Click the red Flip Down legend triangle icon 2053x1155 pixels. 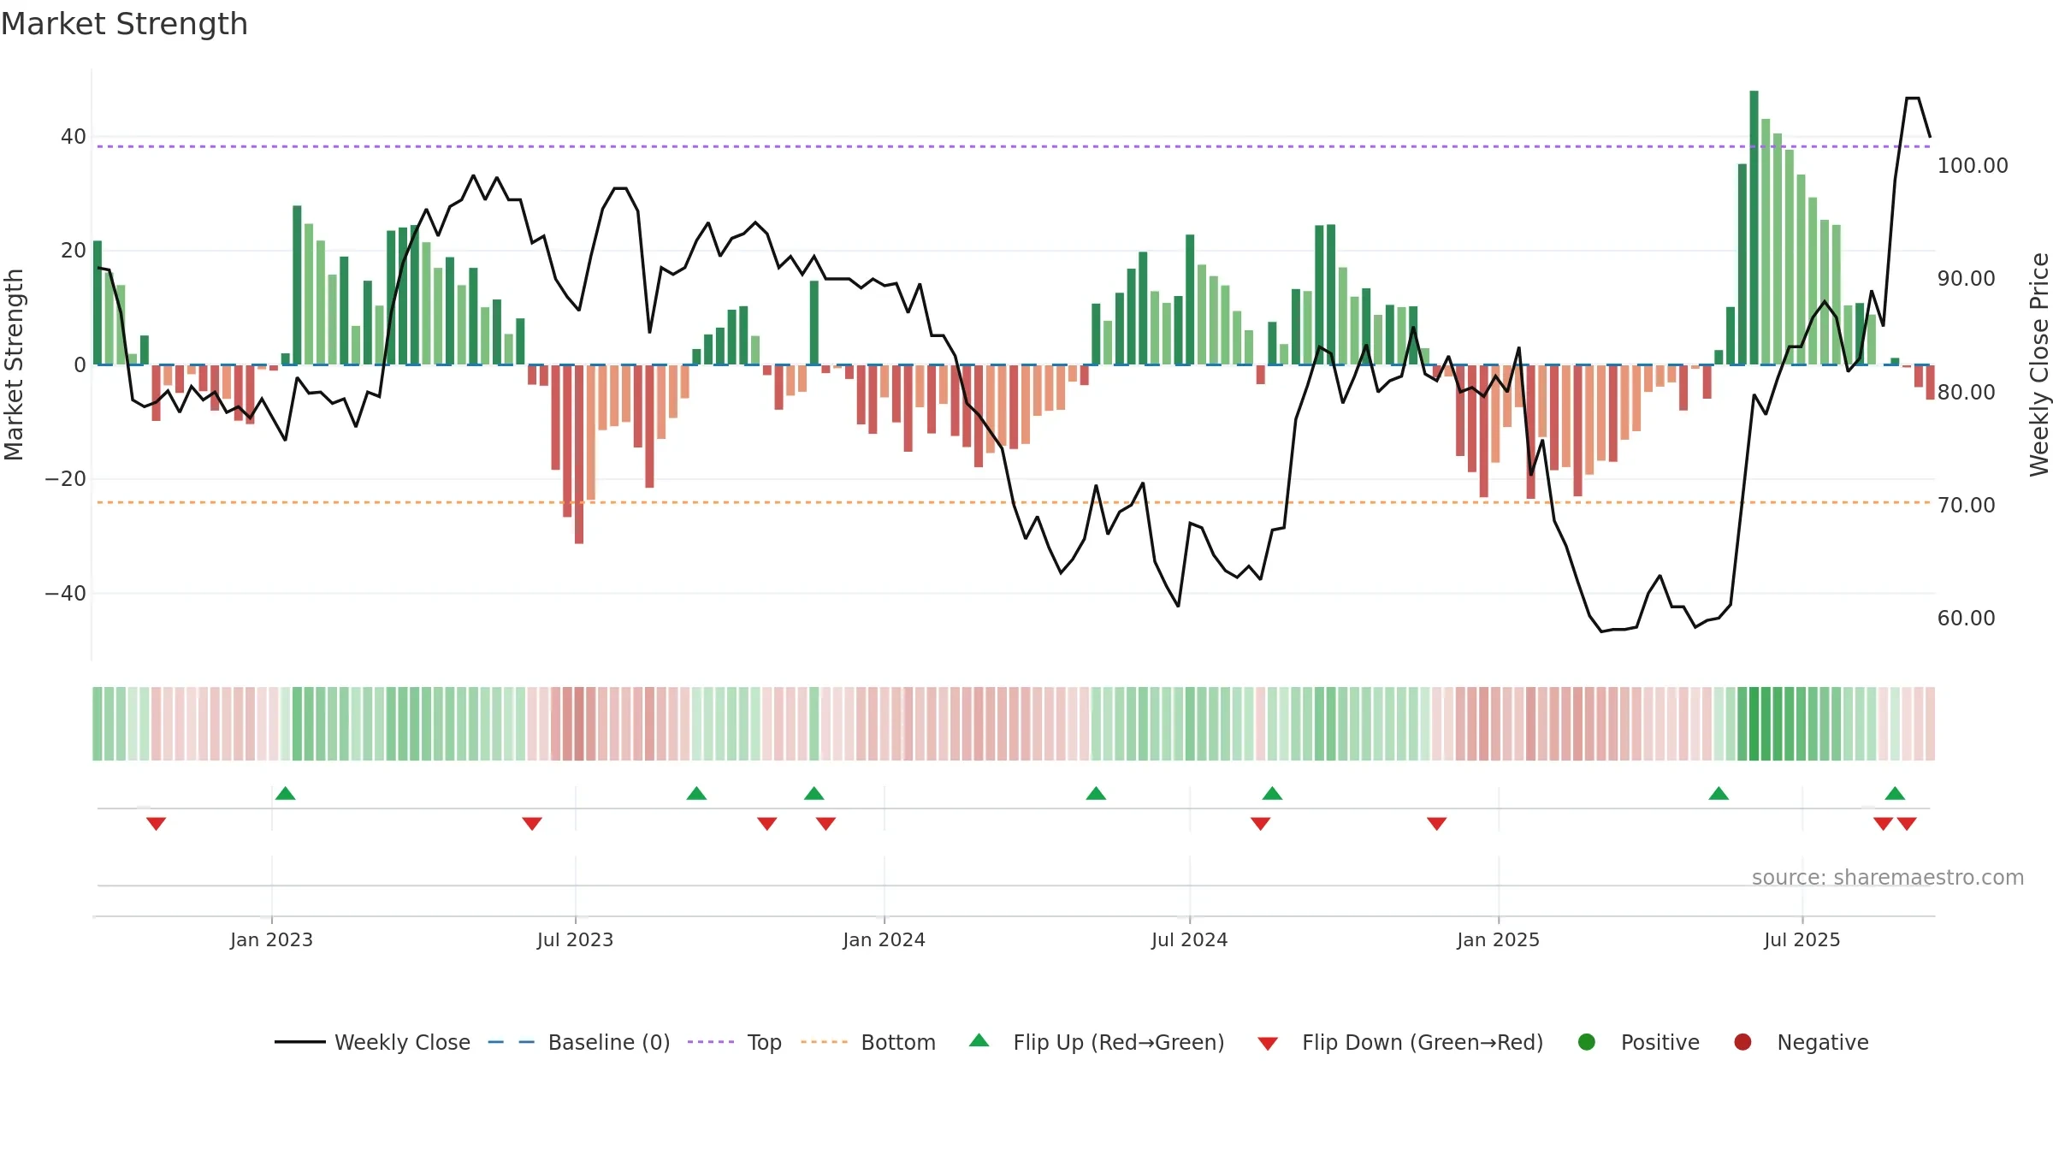[1268, 1044]
